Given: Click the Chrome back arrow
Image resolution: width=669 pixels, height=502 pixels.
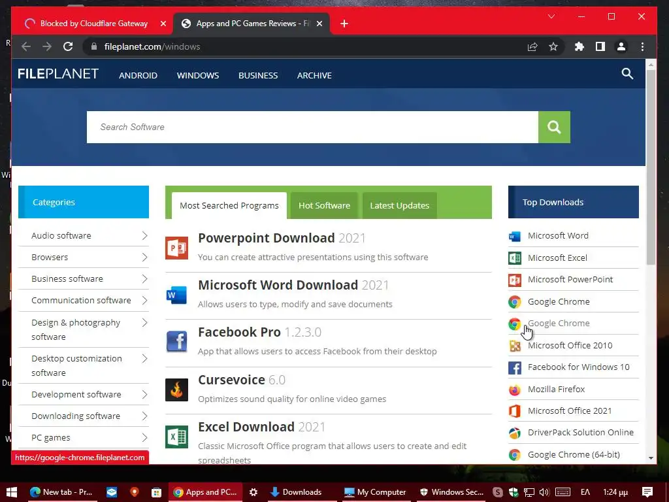Looking at the screenshot, I should (x=26, y=46).
